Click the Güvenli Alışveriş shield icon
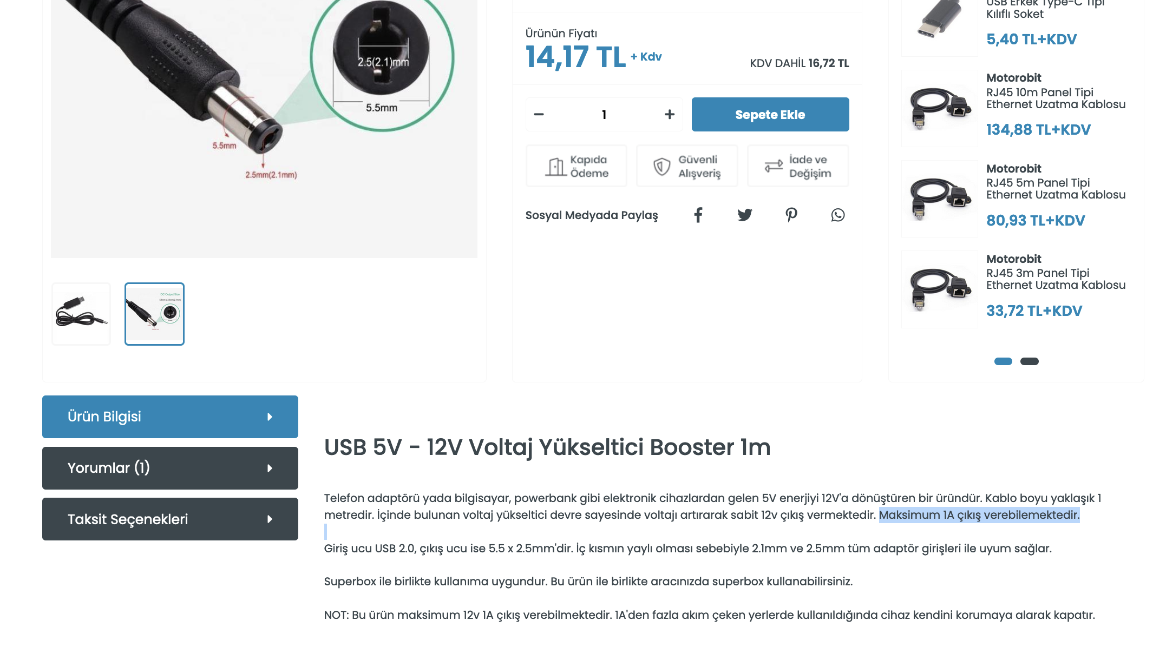This screenshot has height=647, width=1153. click(x=662, y=167)
